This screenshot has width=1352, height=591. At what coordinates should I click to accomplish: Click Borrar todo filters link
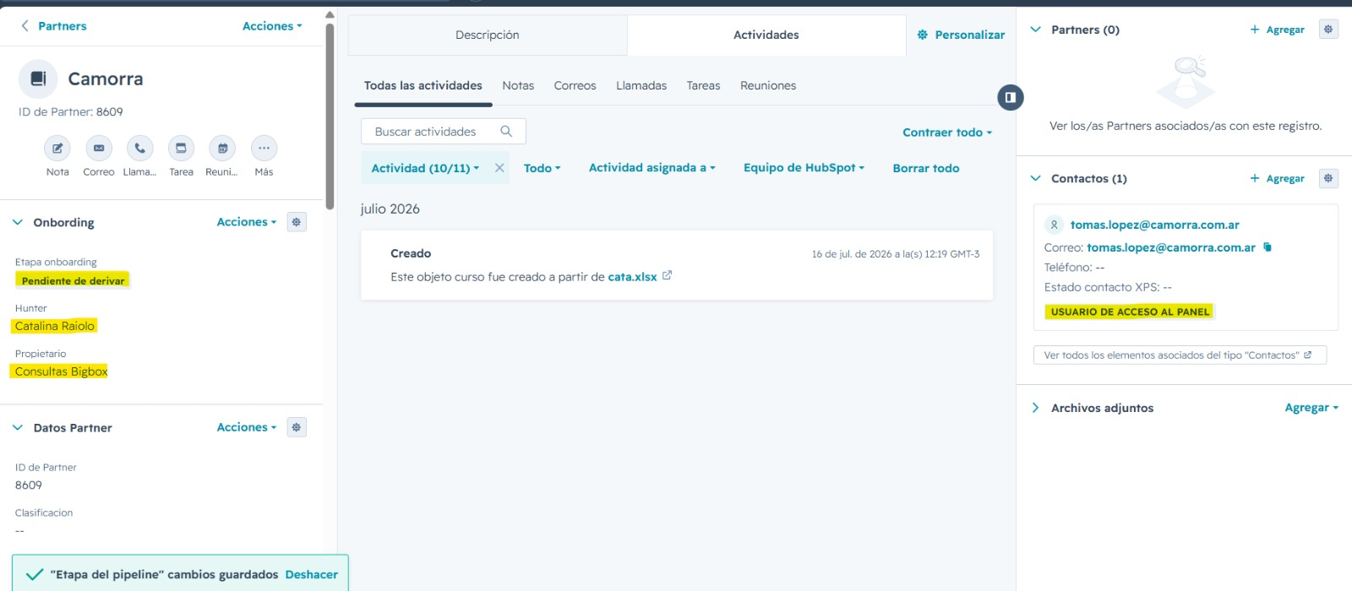926,168
